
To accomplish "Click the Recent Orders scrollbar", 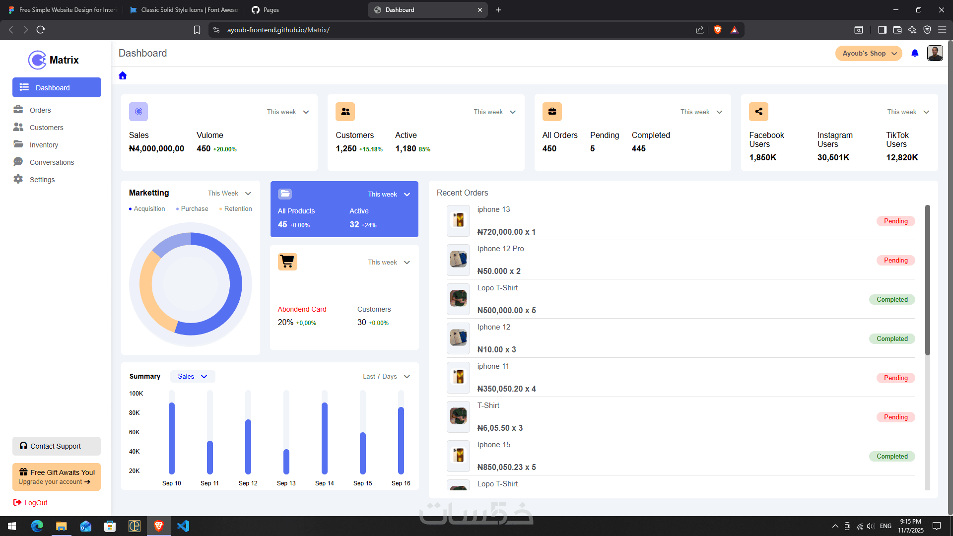I will click(x=927, y=280).
